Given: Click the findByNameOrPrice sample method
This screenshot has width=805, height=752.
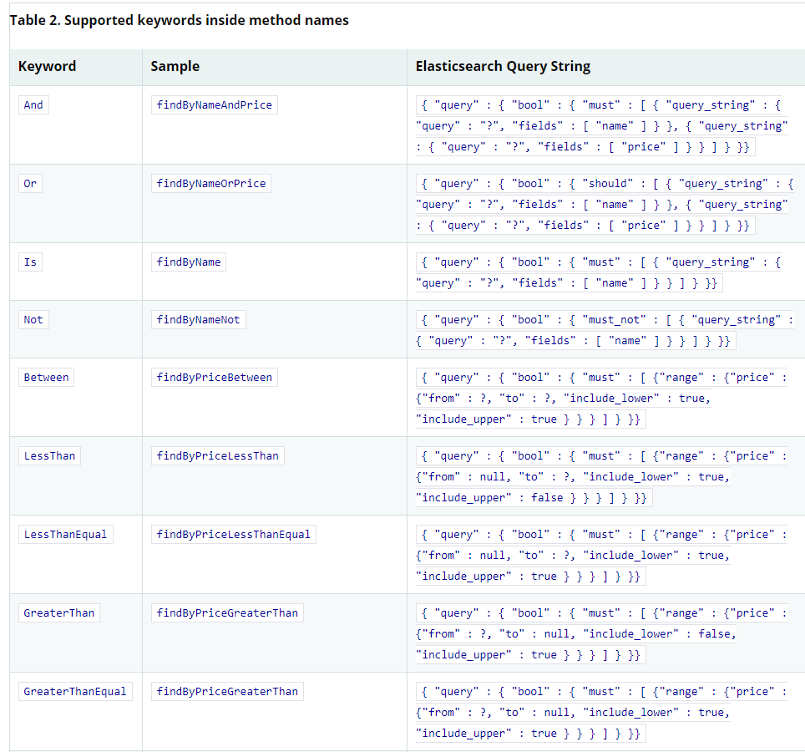Looking at the screenshot, I should (210, 183).
